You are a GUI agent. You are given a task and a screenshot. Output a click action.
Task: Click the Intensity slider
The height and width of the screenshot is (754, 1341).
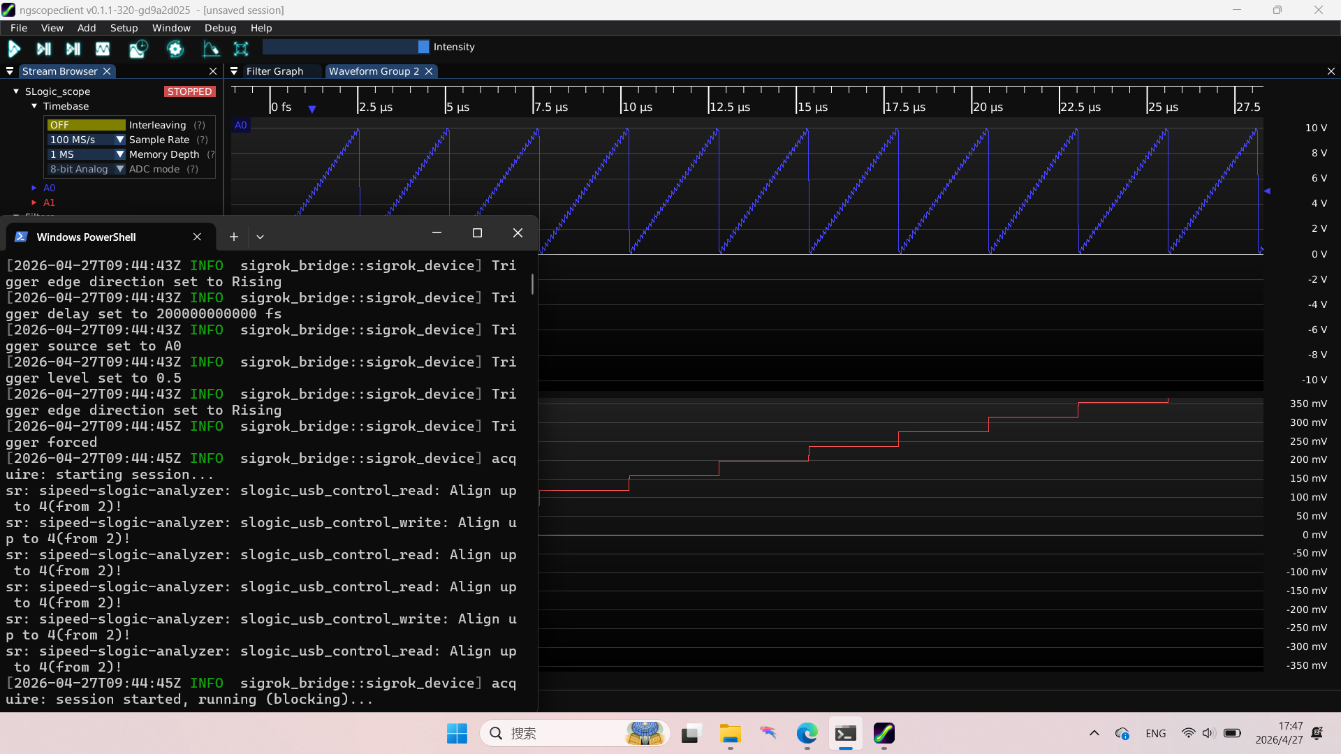coord(346,47)
